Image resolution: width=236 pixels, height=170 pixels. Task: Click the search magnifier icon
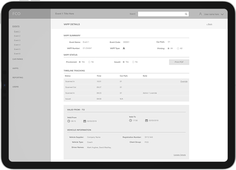click(x=186, y=14)
